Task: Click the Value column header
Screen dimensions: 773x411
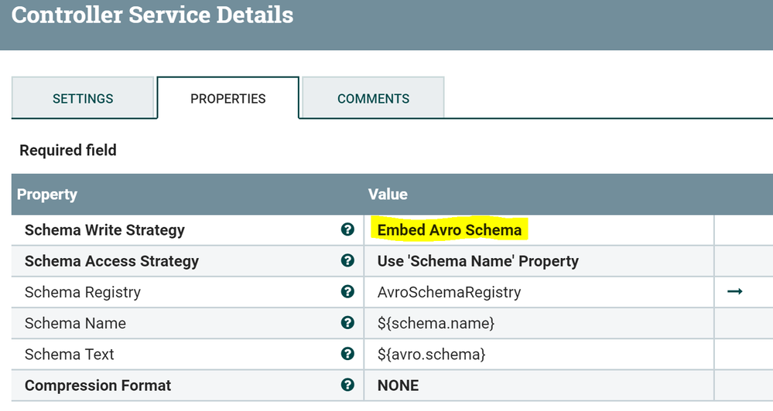Action: [x=387, y=195]
